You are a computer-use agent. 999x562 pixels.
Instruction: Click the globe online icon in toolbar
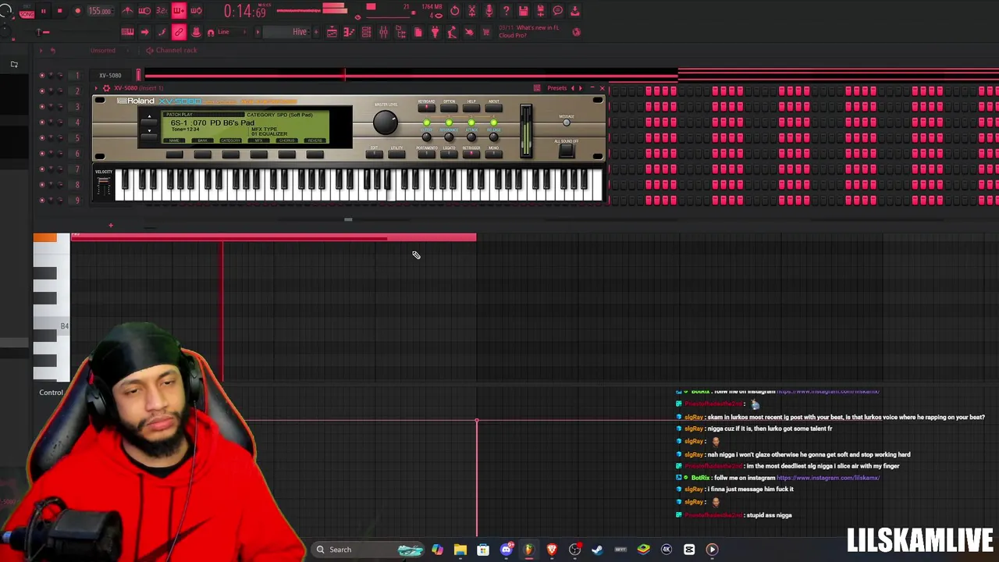point(577,32)
